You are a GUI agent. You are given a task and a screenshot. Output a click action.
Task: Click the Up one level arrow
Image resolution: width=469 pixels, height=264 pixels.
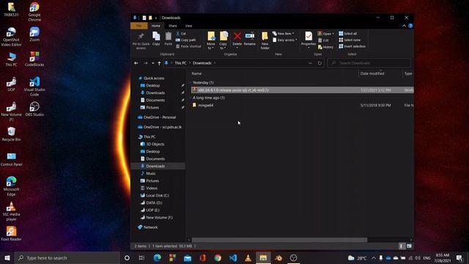159,63
